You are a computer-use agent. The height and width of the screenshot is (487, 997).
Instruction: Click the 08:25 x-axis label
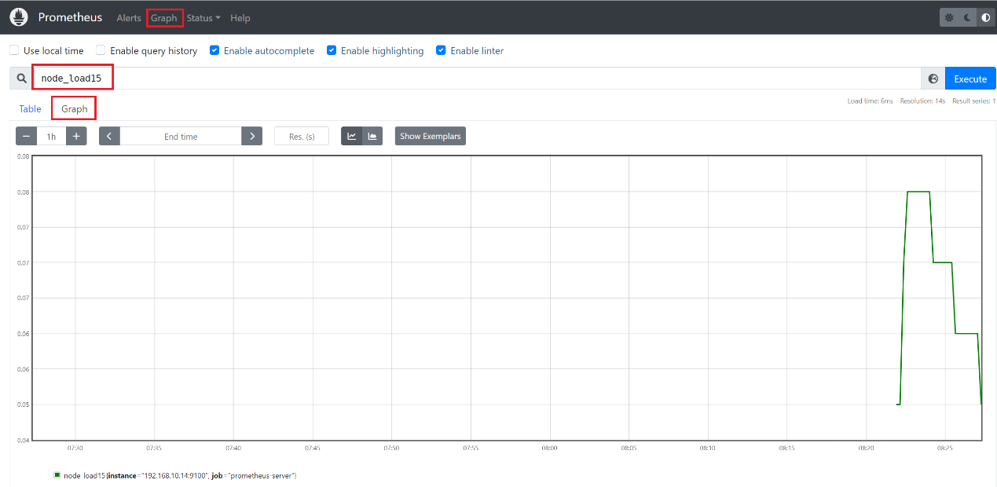pyautogui.click(x=945, y=448)
